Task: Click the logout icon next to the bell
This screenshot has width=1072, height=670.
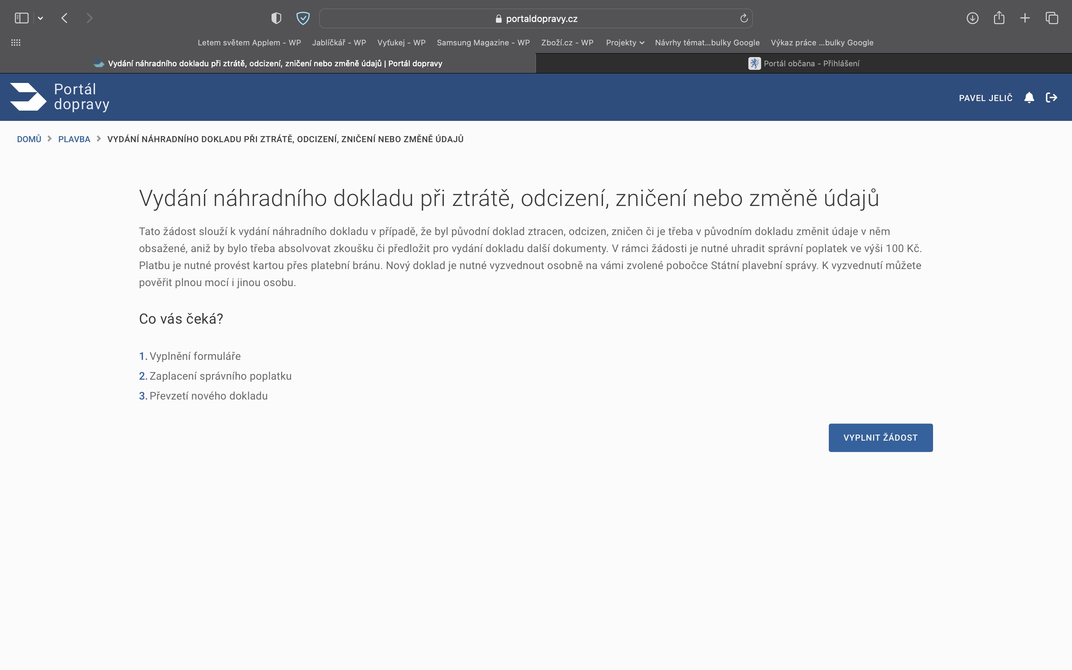Action: click(x=1051, y=97)
